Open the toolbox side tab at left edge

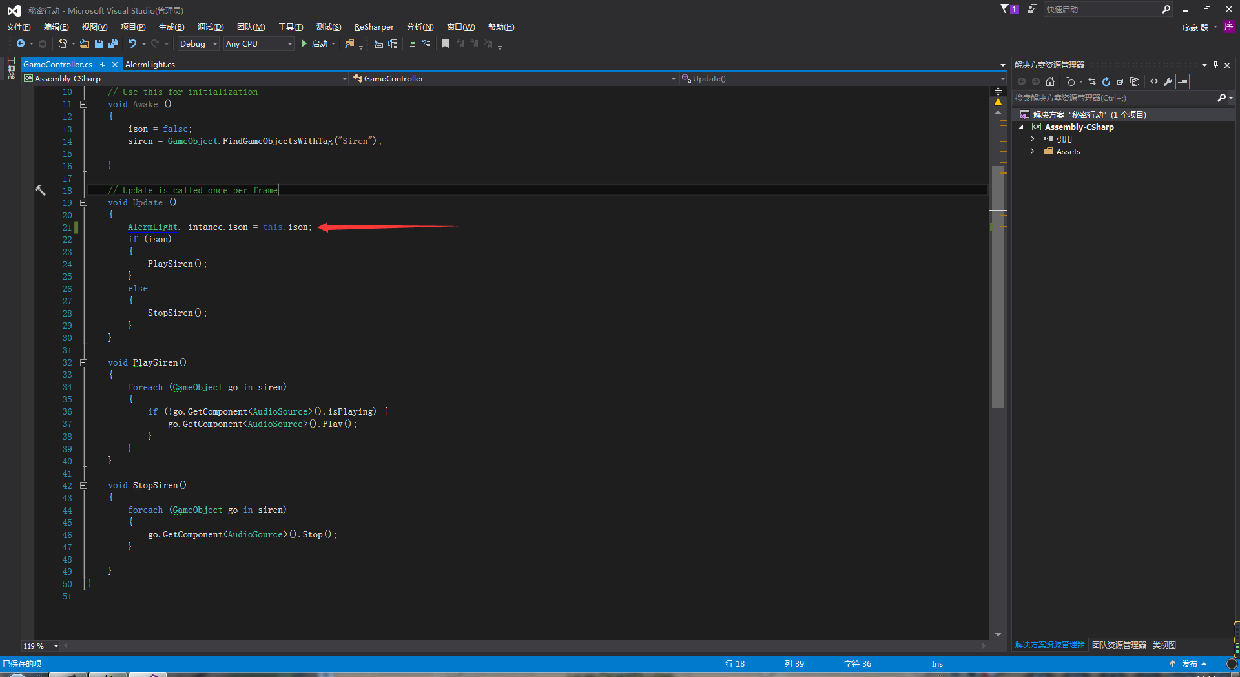(11, 70)
